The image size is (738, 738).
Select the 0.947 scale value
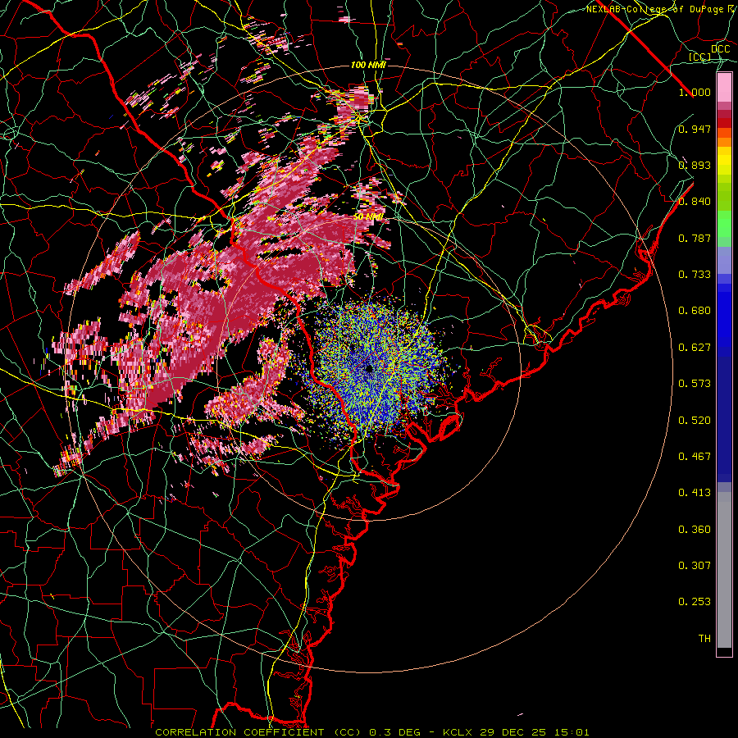[695, 129]
